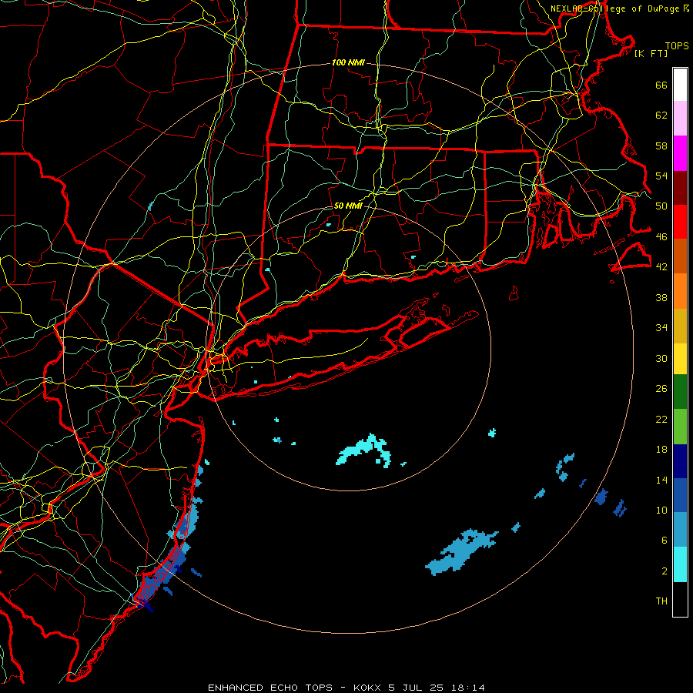Click the legend value "54"

click(x=661, y=176)
